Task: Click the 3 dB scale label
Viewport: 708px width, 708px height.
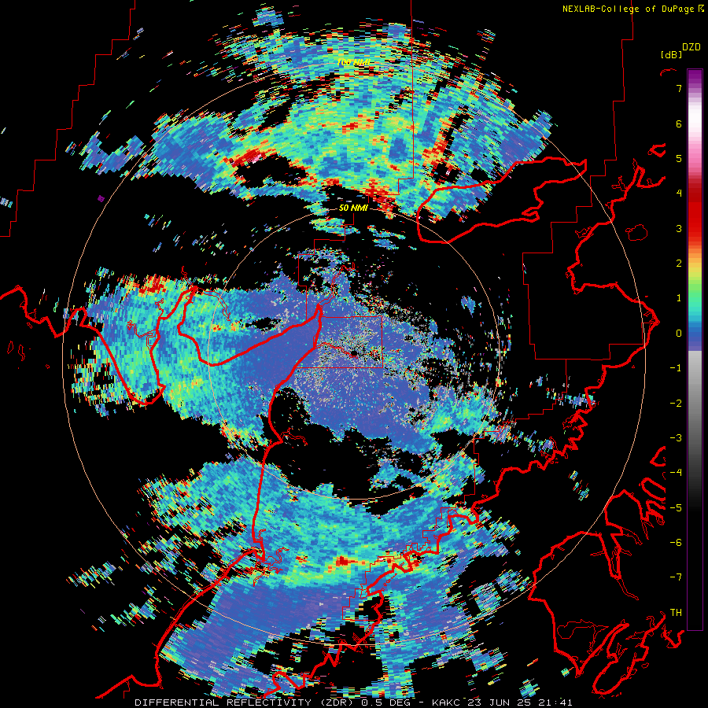Action: coord(679,228)
